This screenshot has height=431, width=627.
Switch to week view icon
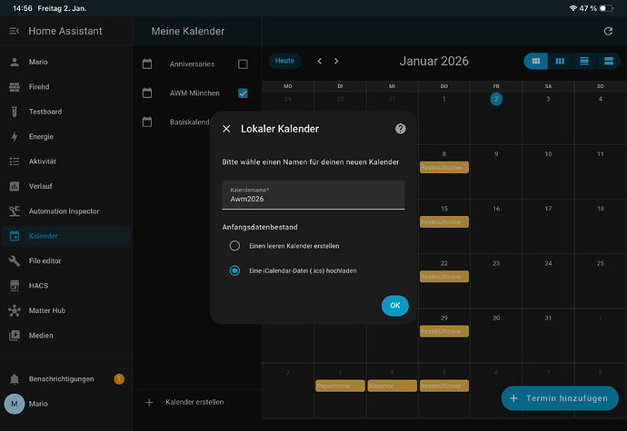[x=560, y=61]
